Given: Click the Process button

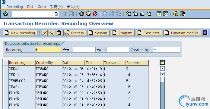Looking at the screenshot, I should point(75,33).
